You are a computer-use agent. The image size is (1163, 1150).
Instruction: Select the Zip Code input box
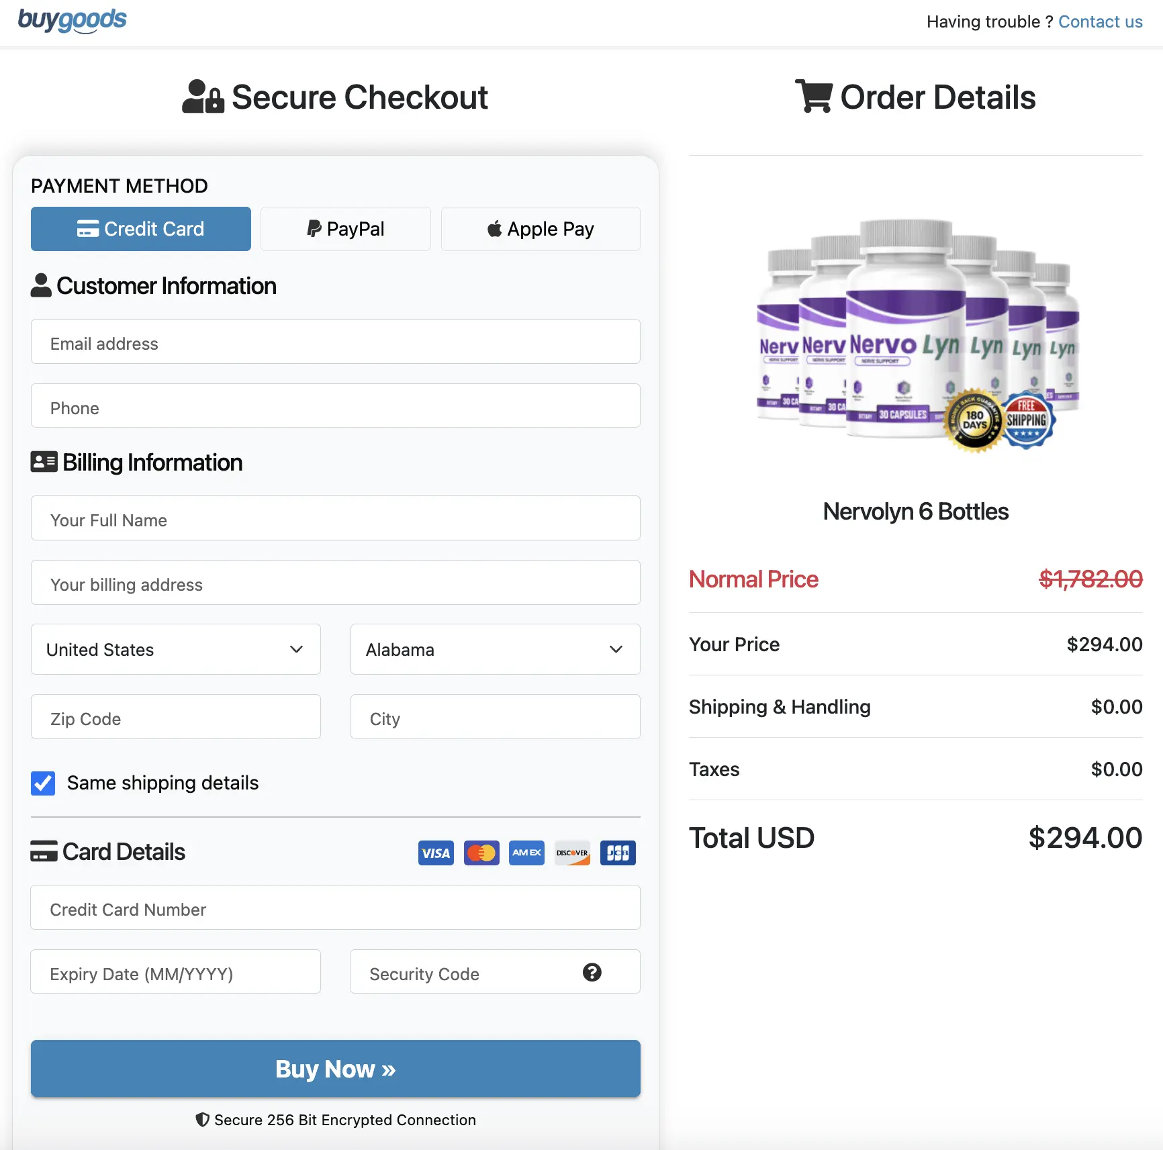pos(175,717)
